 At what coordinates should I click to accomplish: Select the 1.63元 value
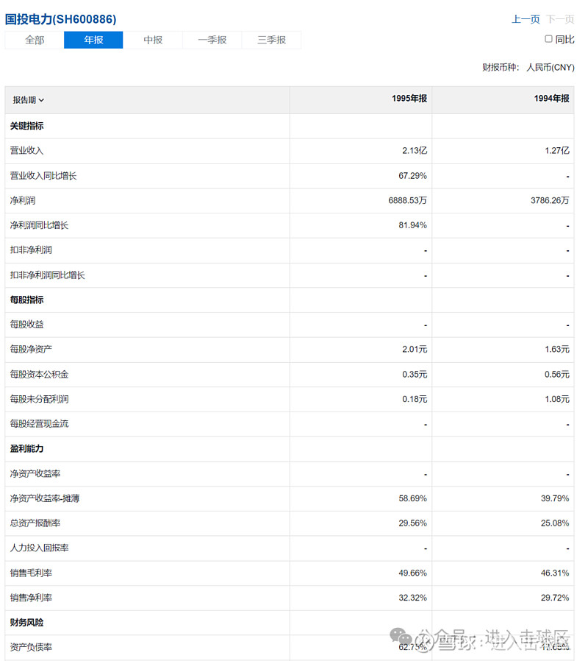[557, 350]
